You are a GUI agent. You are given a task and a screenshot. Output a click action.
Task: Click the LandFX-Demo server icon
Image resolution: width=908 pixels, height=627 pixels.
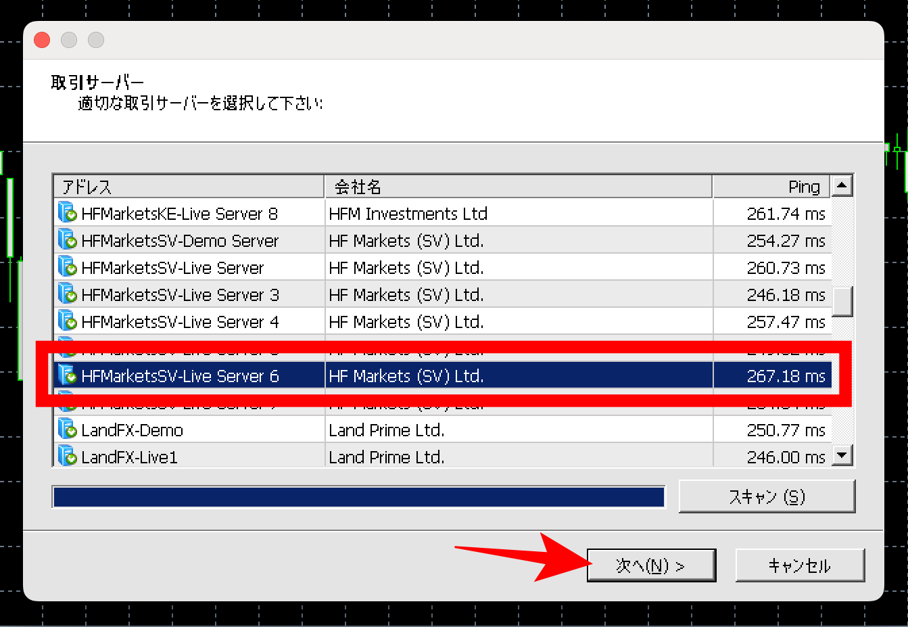coord(68,429)
